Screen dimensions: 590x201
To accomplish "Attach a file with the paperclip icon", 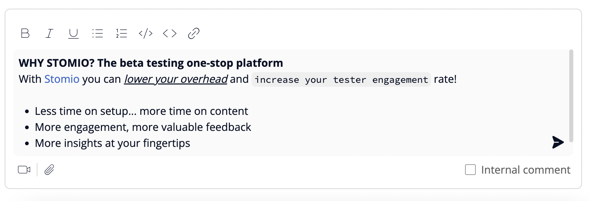I will (x=49, y=170).
